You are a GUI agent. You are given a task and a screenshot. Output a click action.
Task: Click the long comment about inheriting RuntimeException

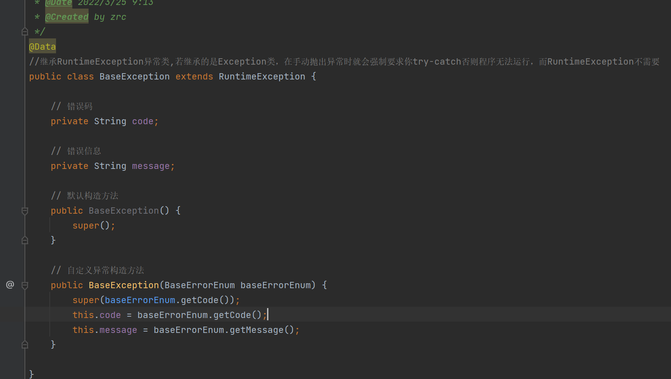344,61
